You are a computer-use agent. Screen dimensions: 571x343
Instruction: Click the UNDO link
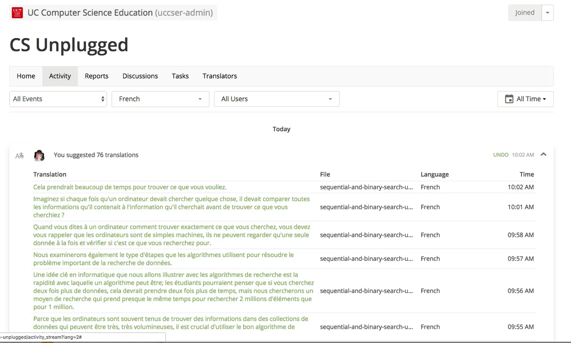pos(501,155)
